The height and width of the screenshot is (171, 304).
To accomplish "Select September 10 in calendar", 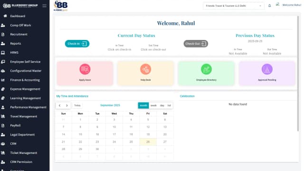I will [114, 127].
